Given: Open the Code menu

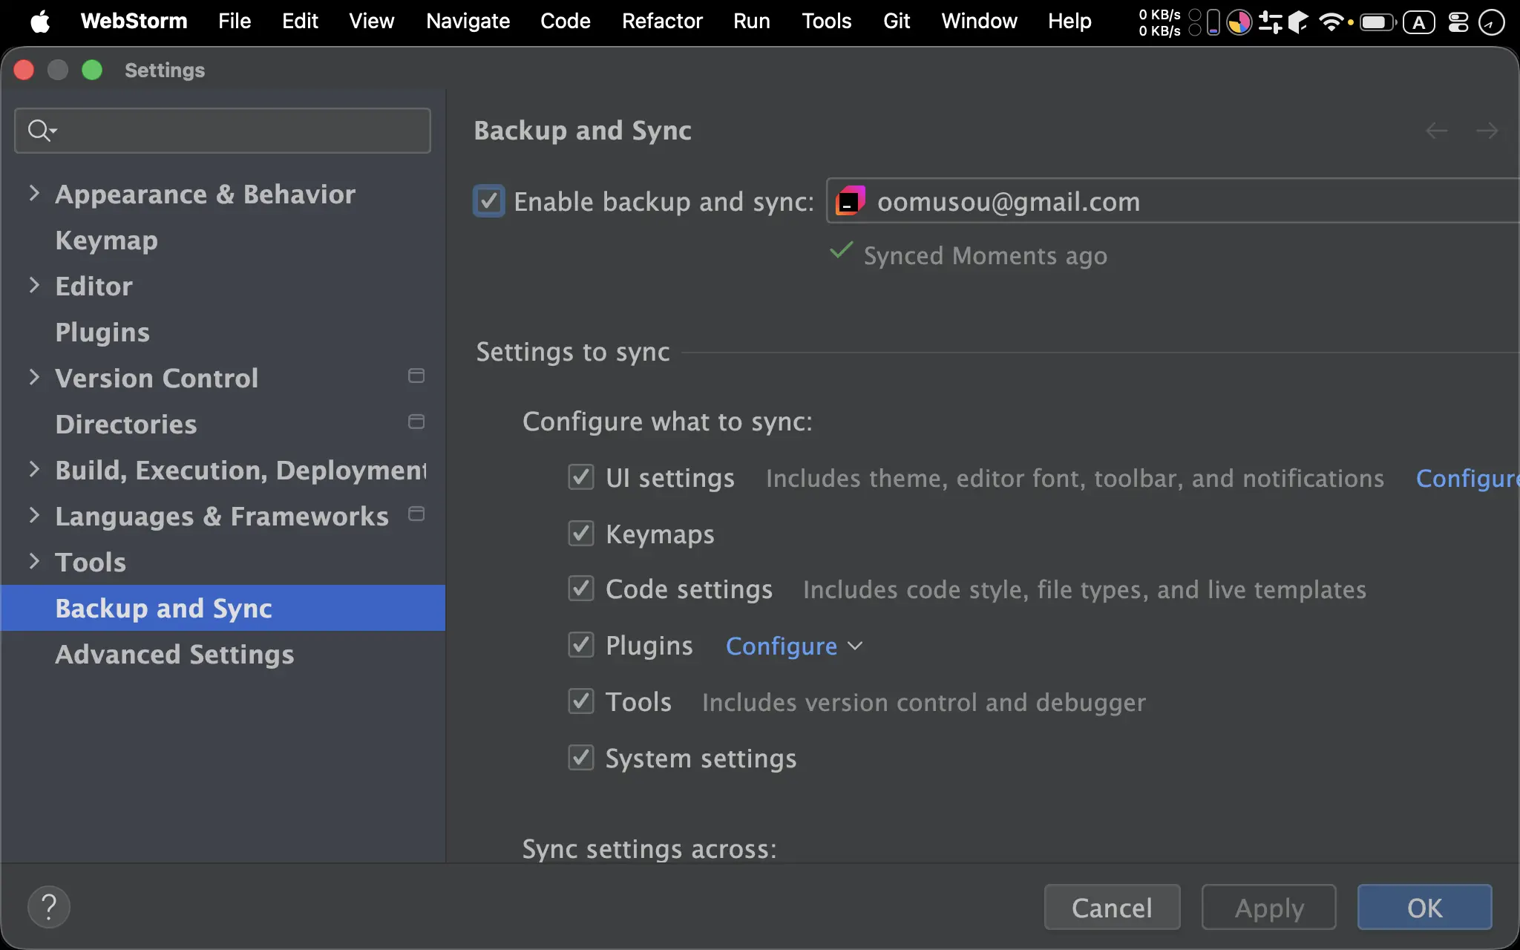Looking at the screenshot, I should pyautogui.click(x=566, y=22).
